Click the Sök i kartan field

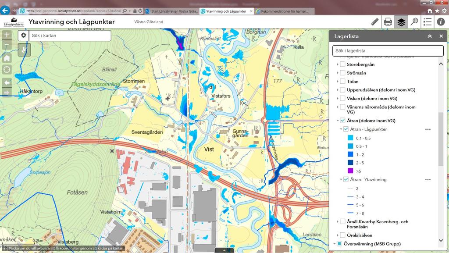(x=70, y=36)
